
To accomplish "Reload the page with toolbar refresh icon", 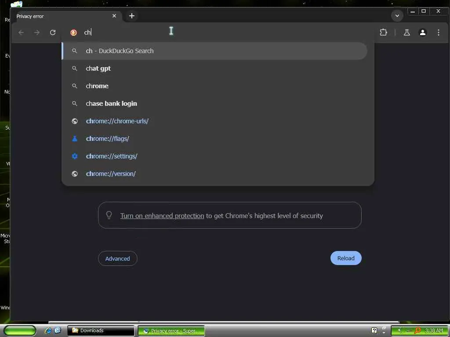I will [53, 32].
